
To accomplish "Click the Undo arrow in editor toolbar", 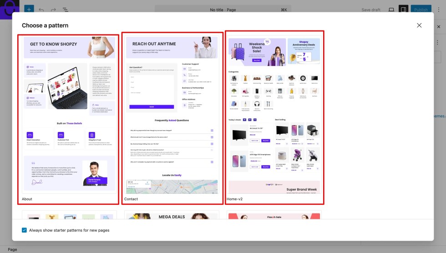I will point(41,10).
